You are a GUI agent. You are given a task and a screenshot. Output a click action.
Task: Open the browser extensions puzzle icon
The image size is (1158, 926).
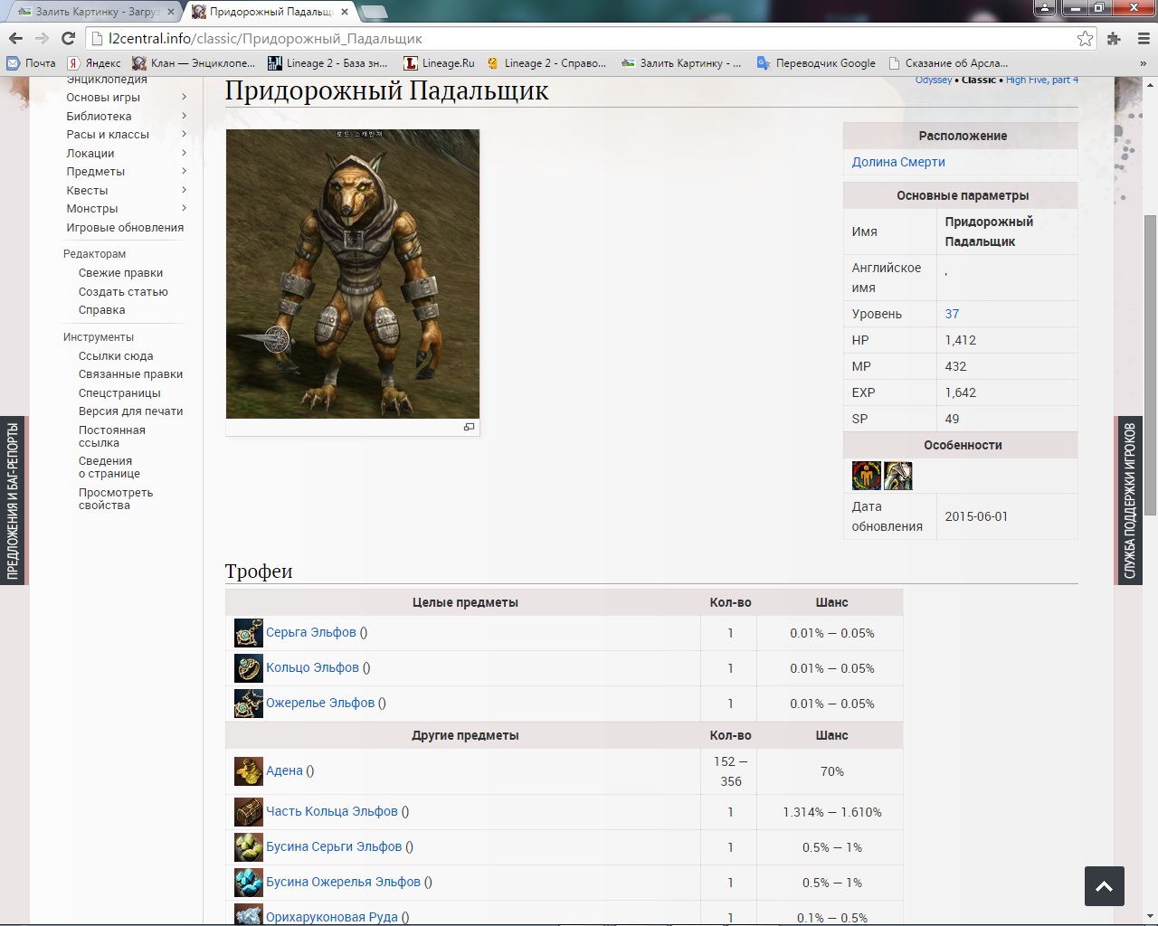(1114, 38)
